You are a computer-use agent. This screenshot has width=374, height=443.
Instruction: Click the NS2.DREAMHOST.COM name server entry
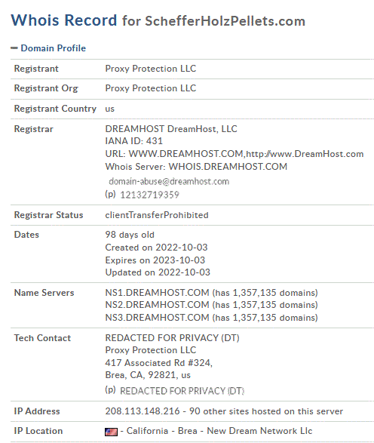(x=157, y=305)
